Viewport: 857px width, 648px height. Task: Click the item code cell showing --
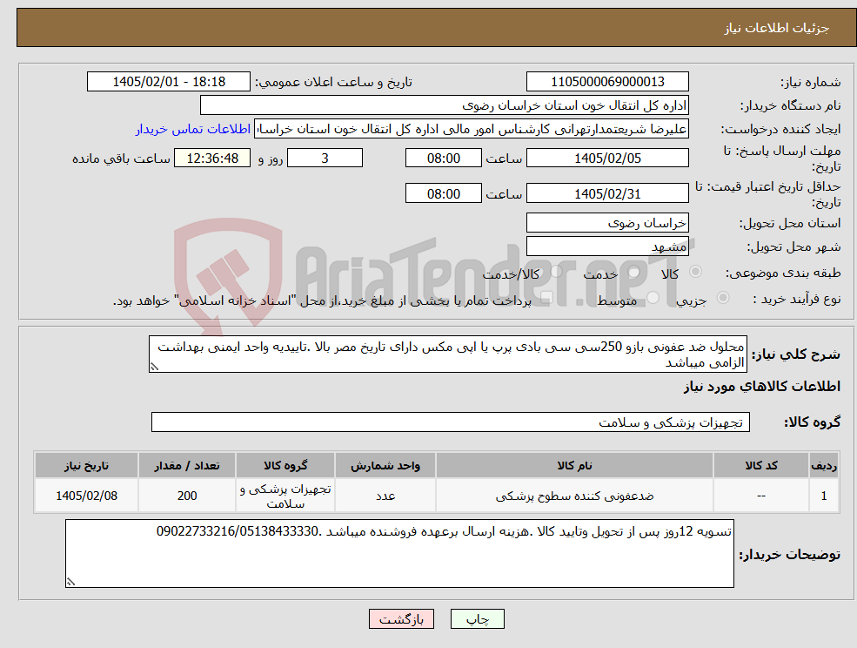(760, 496)
